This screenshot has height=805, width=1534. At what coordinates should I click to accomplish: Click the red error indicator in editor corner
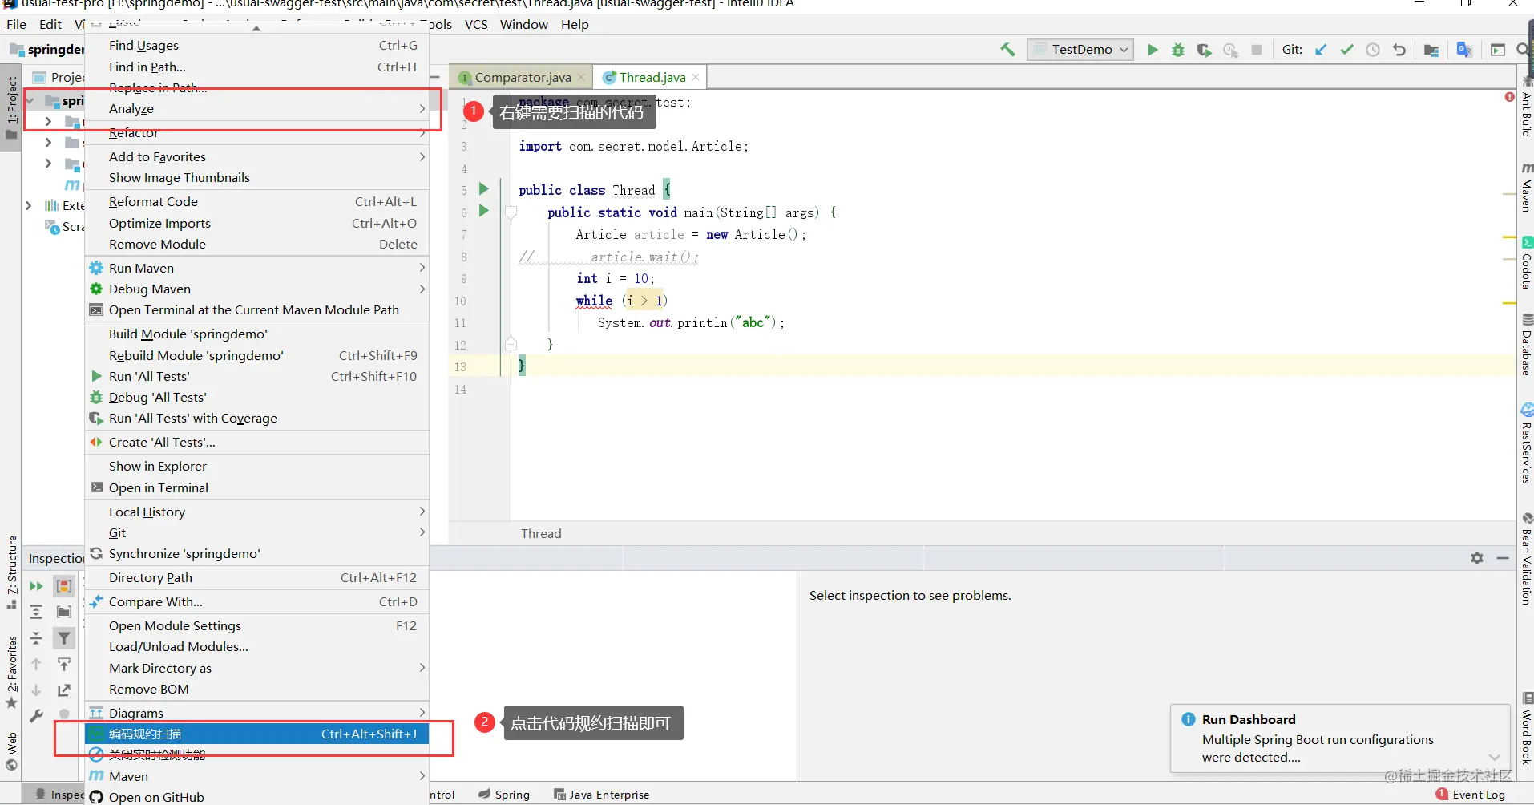point(1509,97)
